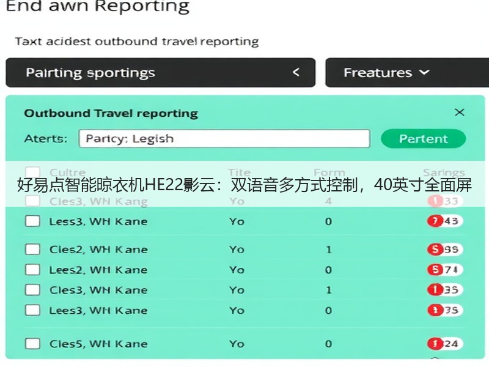
Task: Select the Cles5, WH Kane row name
Action: [x=98, y=344]
